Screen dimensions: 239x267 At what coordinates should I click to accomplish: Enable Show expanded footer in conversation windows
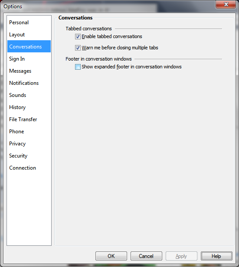(x=78, y=67)
